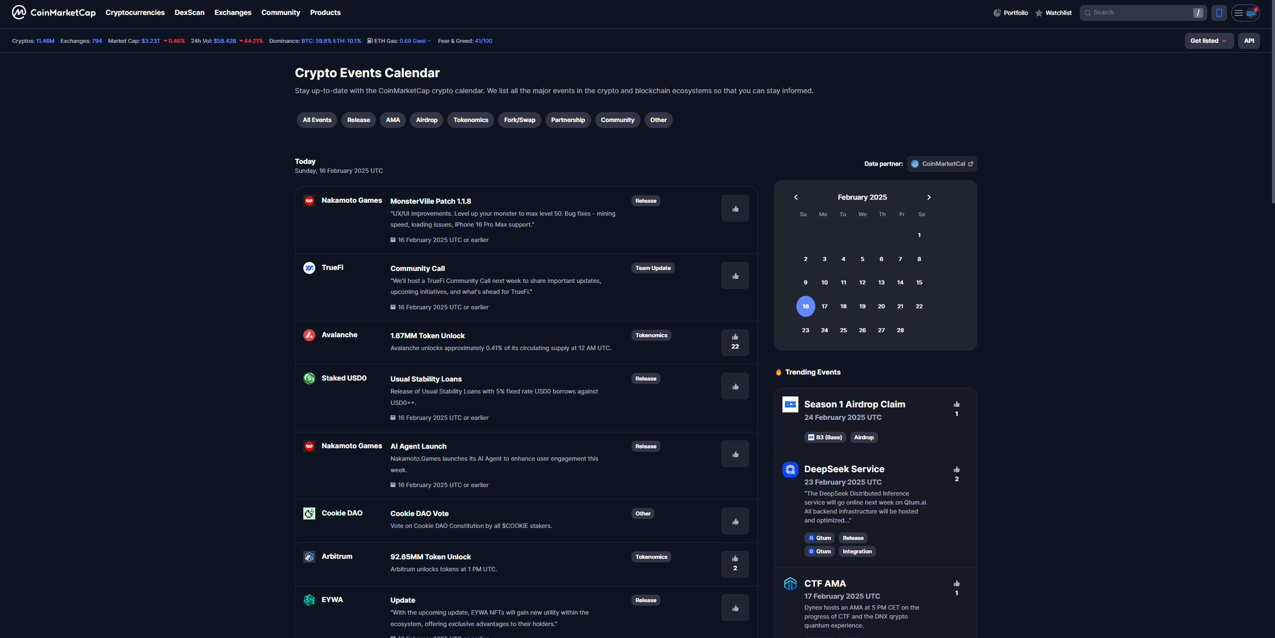Open the Cryptocurrencies menu
The width and height of the screenshot is (1275, 638).
click(135, 12)
